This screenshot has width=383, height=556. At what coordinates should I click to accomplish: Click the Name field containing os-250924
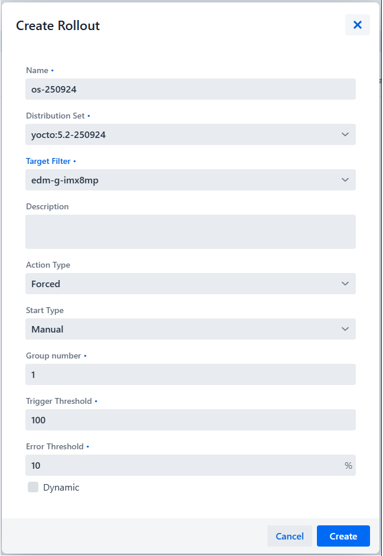point(190,88)
